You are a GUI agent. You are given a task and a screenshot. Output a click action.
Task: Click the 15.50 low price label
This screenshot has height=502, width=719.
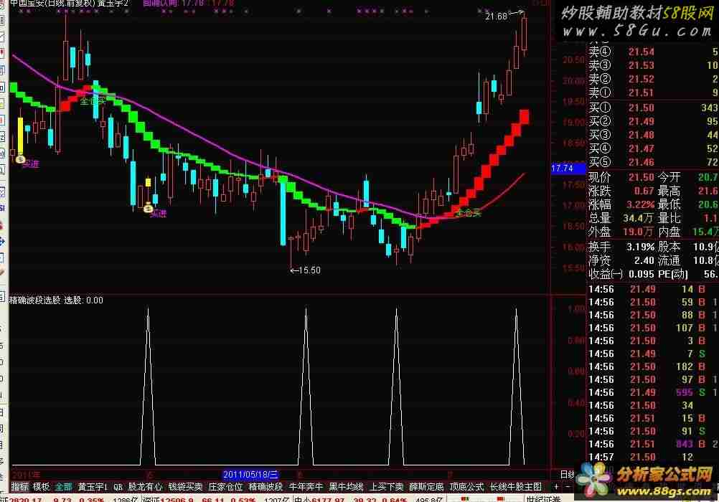pos(309,270)
